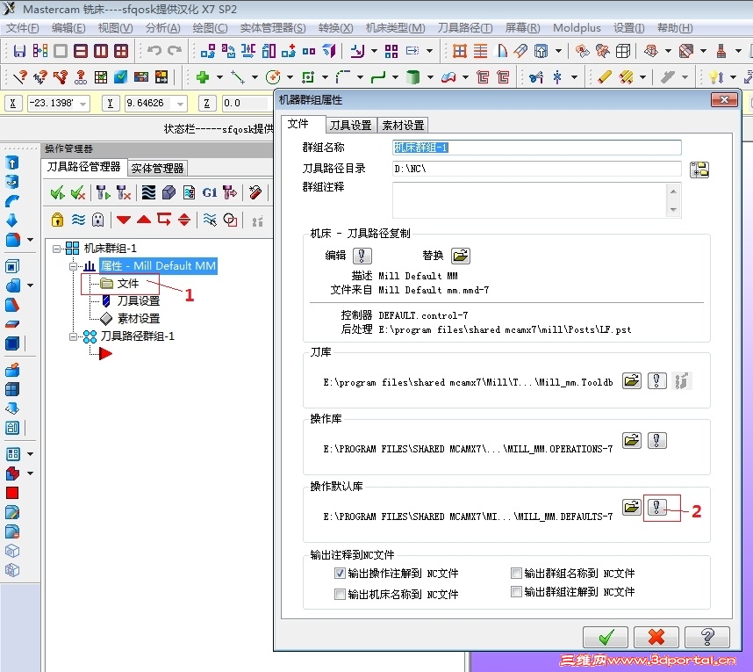753x672 pixels.
Task: Select the 文件 tree item
Action: (x=128, y=284)
